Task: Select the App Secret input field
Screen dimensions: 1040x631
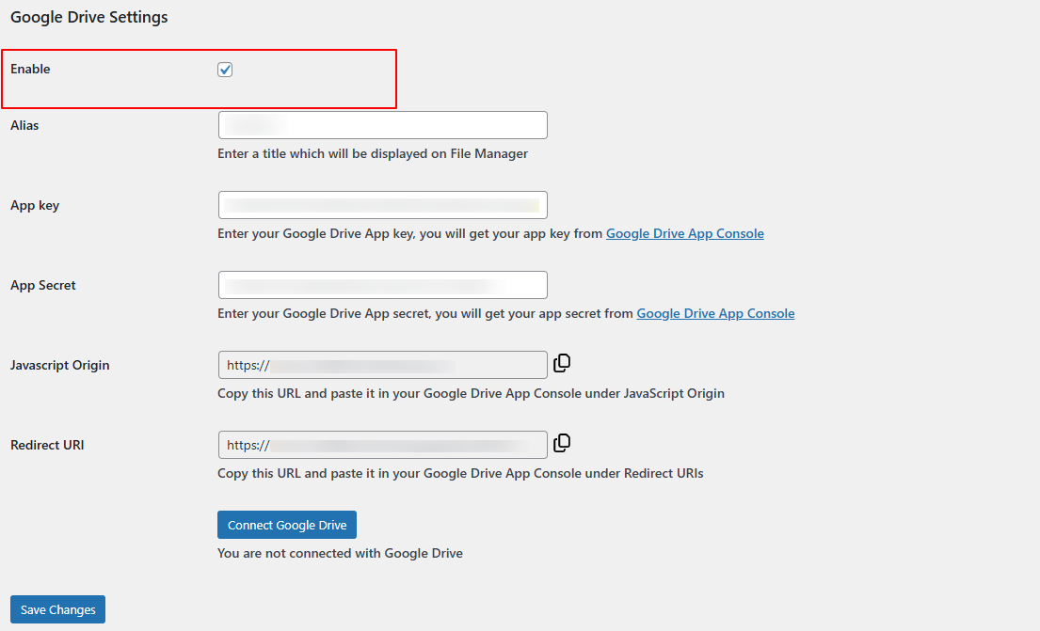Action: (382, 284)
